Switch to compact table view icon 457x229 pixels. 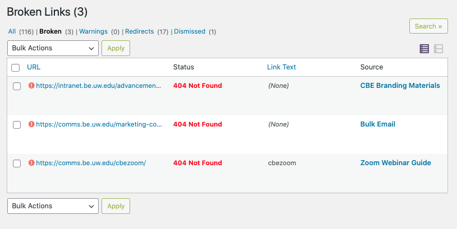click(x=424, y=49)
